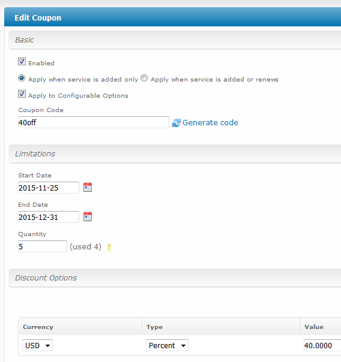Viewport: 341px width, 362px height.
Task: Select 'Apply when service is added or renews'
Action: [x=144, y=78]
